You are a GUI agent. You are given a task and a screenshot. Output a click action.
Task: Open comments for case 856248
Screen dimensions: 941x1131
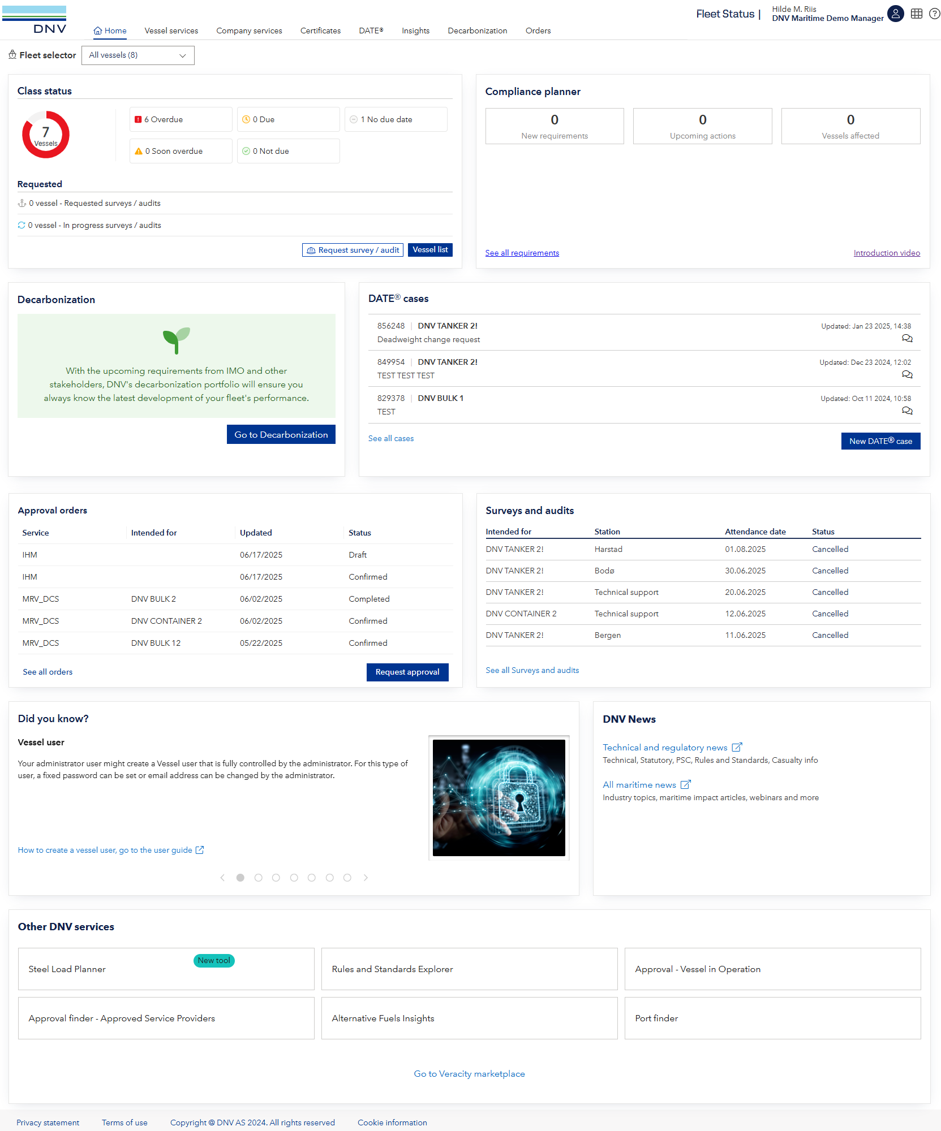tap(907, 338)
